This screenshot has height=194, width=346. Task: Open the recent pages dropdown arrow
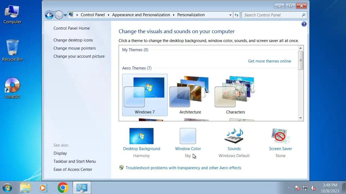pyautogui.click(x=65, y=15)
